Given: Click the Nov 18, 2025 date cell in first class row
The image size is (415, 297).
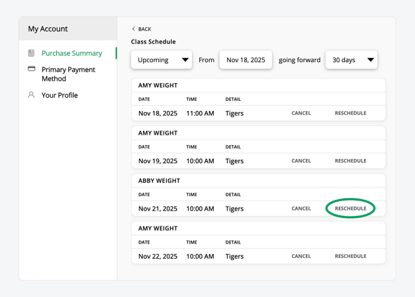Looking at the screenshot, I should [158, 114].
